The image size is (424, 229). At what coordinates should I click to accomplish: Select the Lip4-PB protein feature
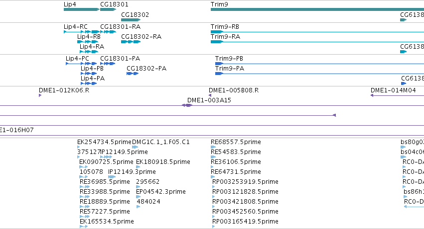pos(89,74)
